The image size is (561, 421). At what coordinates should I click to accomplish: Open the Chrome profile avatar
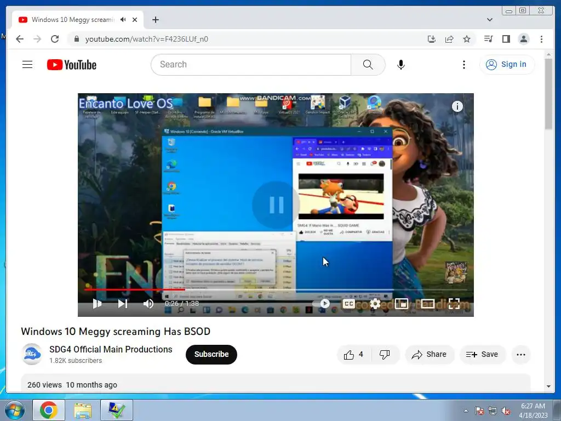pyautogui.click(x=524, y=39)
